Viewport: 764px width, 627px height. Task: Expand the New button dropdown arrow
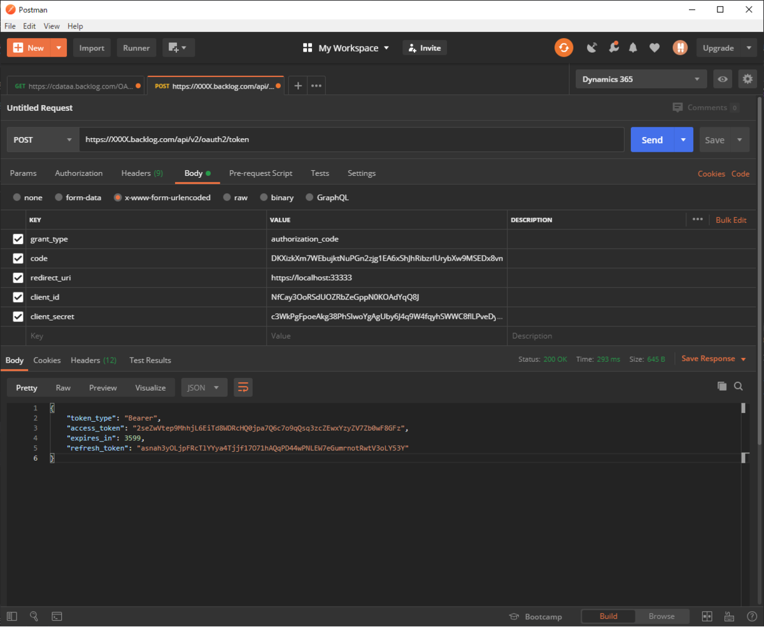coord(59,48)
